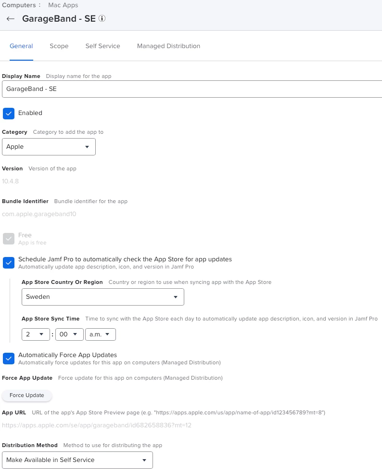
Task: Open the Category dropdown showing Apple
Action: [x=49, y=147]
